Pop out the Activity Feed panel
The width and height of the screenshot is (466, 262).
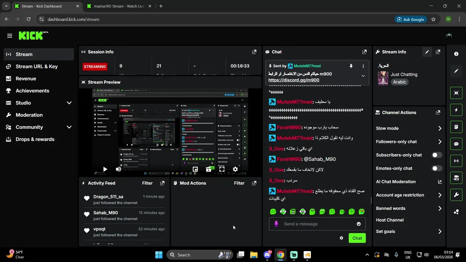(162, 183)
